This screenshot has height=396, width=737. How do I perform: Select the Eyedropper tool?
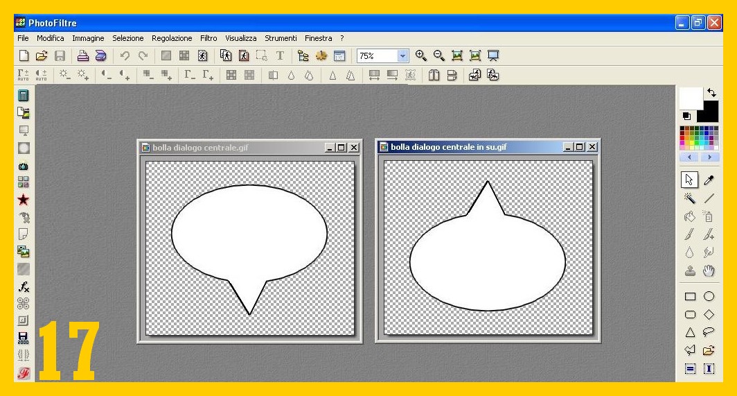(709, 180)
